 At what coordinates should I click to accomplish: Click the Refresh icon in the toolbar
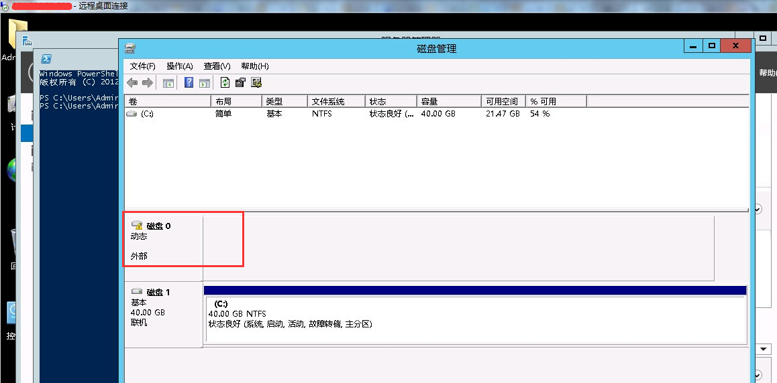[x=225, y=82]
